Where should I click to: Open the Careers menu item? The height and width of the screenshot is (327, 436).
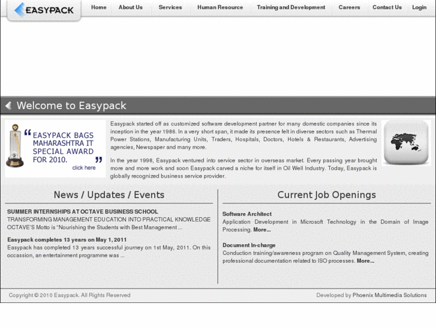point(349,8)
